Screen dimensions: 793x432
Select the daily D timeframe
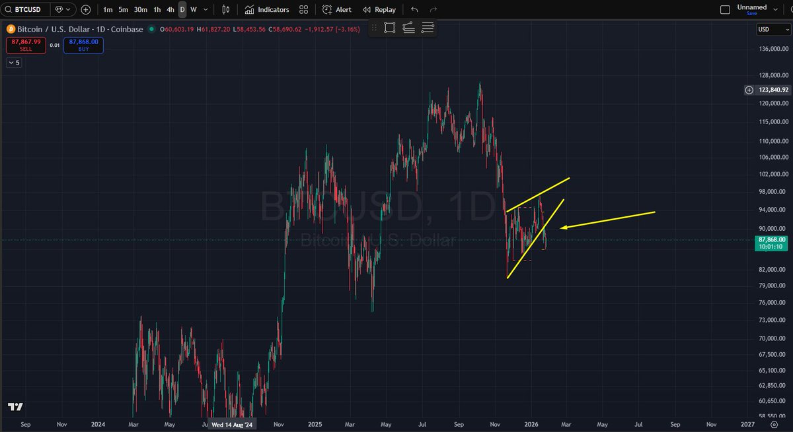[182, 10]
